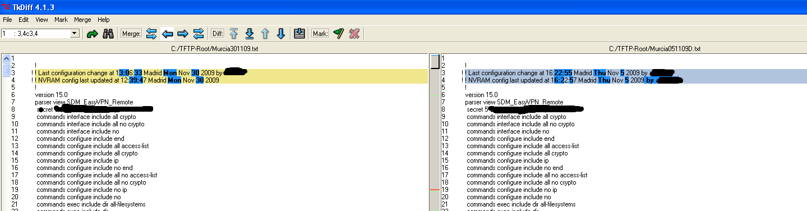Viewport: 807px width, 211px height.
Task: Click the red diff marker in center map
Action: pyautogui.click(x=435, y=190)
